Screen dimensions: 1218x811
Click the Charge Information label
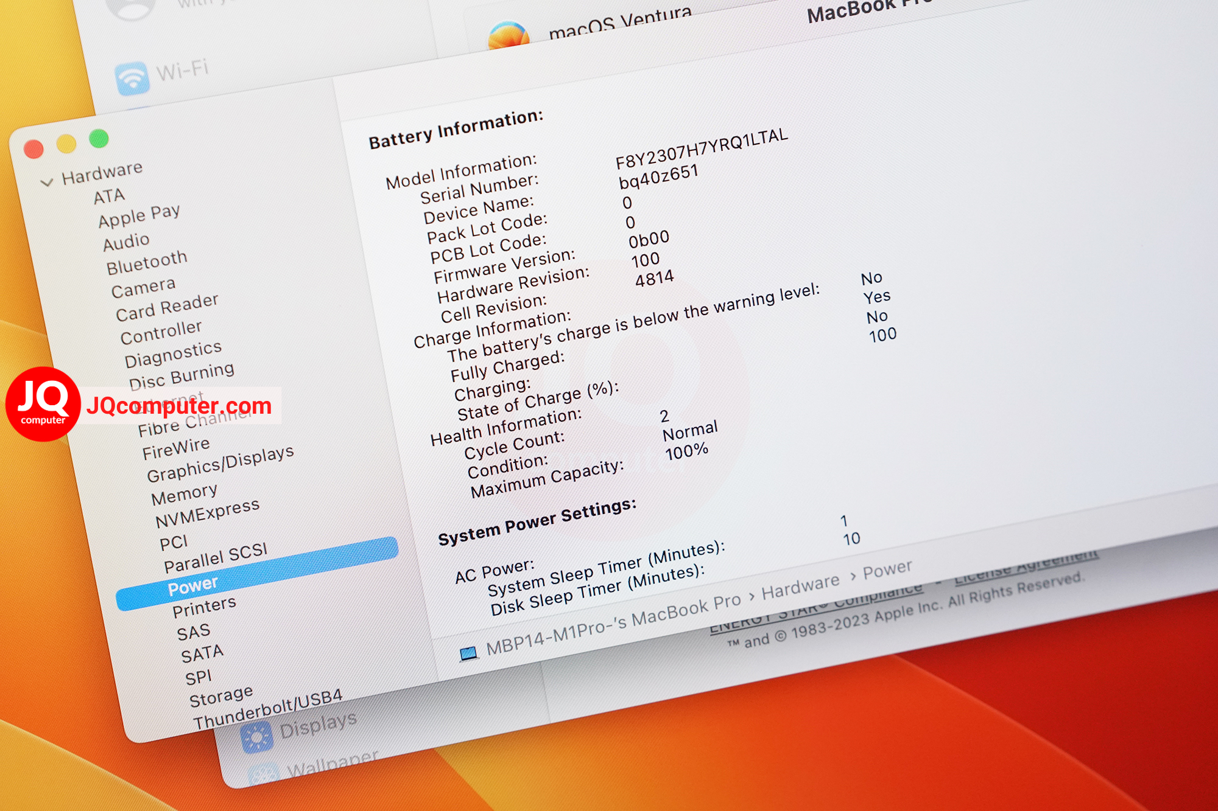(x=492, y=329)
